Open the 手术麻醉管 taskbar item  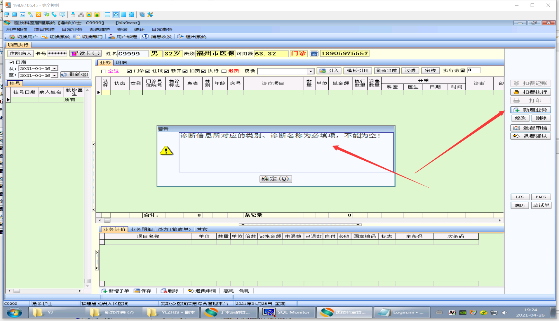click(x=229, y=312)
